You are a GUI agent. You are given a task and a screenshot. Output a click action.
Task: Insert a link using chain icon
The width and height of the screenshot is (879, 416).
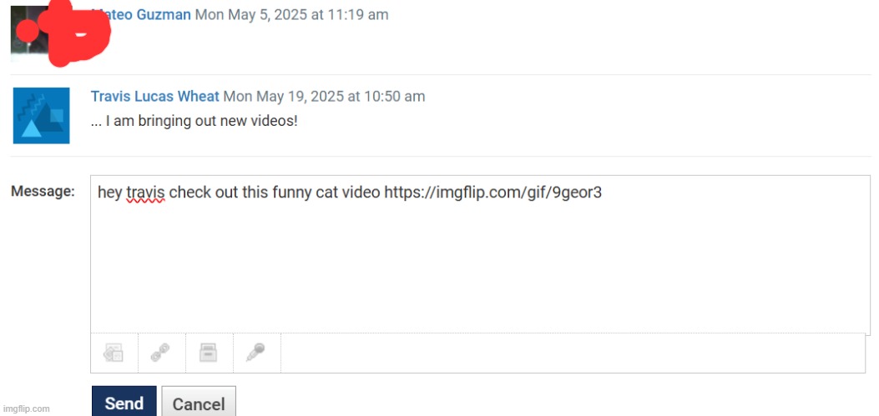pyautogui.click(x=161, y=353)
